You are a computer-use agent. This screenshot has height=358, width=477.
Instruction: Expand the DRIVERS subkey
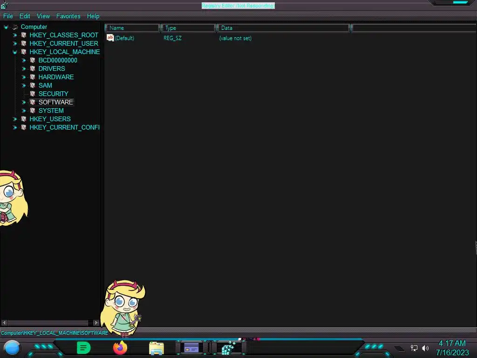click(x=23, y=69)
